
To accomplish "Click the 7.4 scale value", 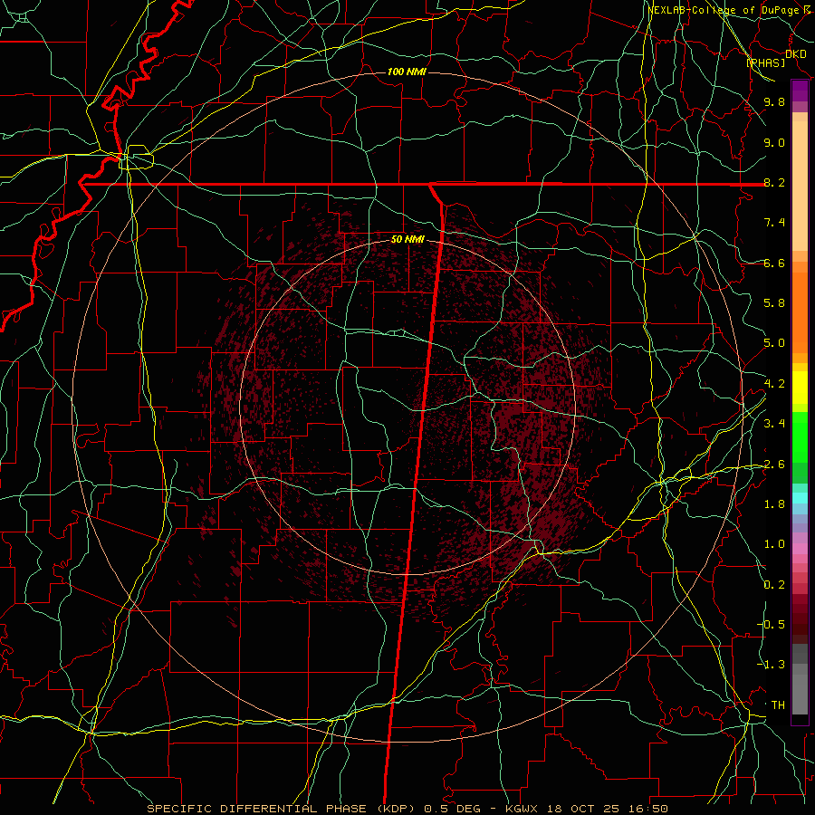I will tap(774, 223).
